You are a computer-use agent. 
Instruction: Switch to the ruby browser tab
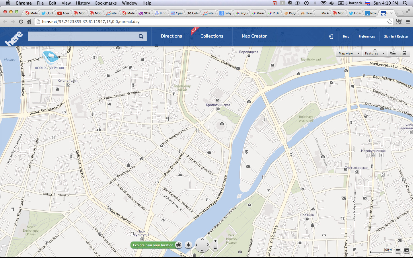point(225,13)
